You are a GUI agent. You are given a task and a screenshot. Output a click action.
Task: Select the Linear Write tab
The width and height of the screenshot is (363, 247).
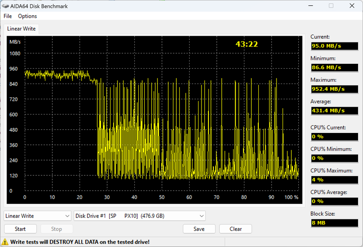point(21,29)
